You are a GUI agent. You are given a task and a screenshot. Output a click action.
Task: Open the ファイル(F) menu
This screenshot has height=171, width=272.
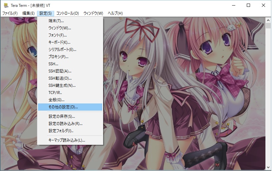[10, 13]
